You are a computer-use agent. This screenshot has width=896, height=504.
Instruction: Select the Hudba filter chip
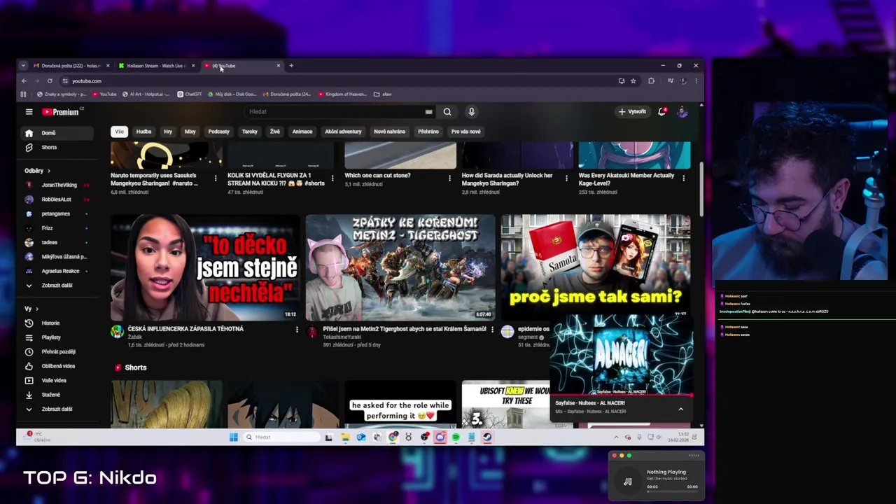143,132
